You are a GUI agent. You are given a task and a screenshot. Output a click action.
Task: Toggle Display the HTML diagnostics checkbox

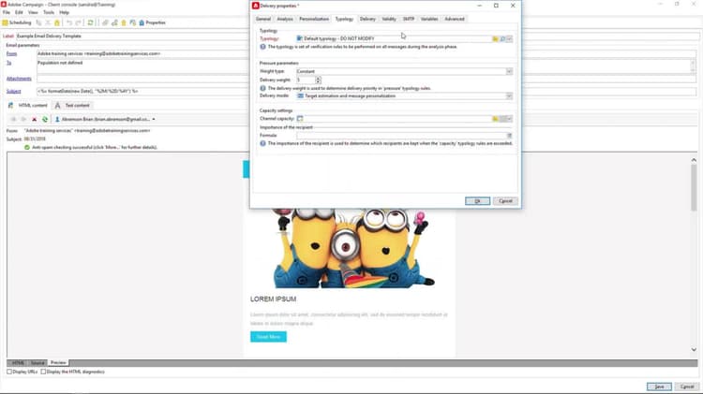43,372
